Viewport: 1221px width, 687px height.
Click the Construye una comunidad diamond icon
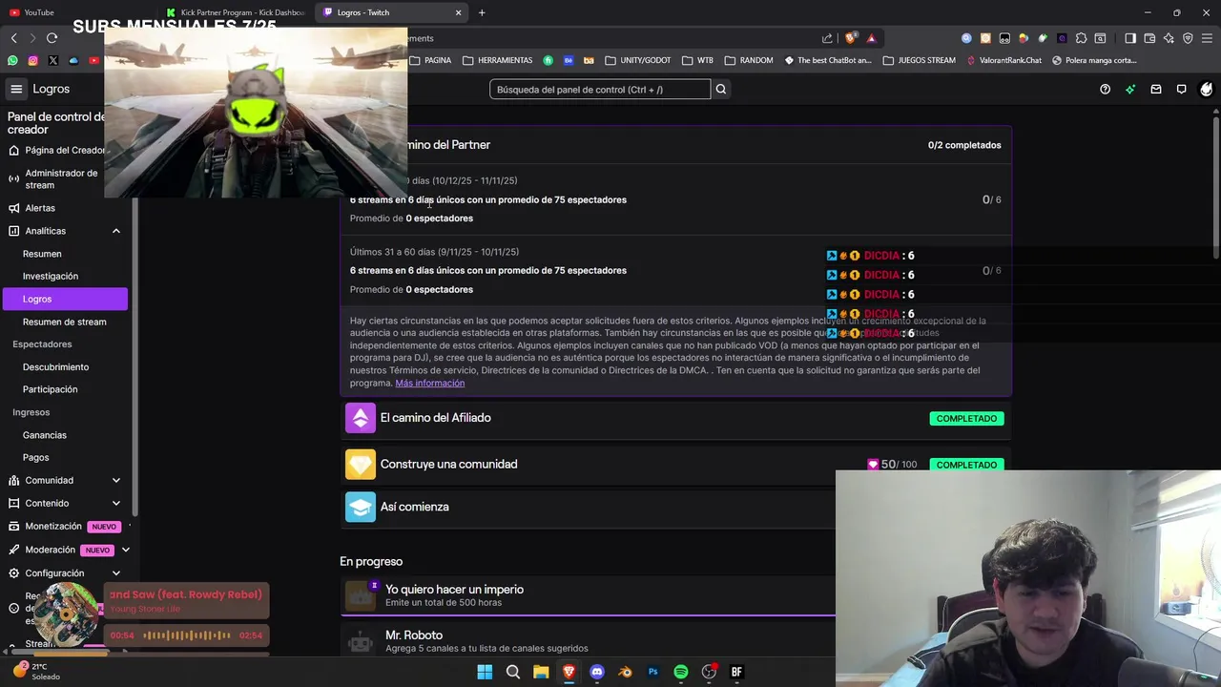coord(361,465)
